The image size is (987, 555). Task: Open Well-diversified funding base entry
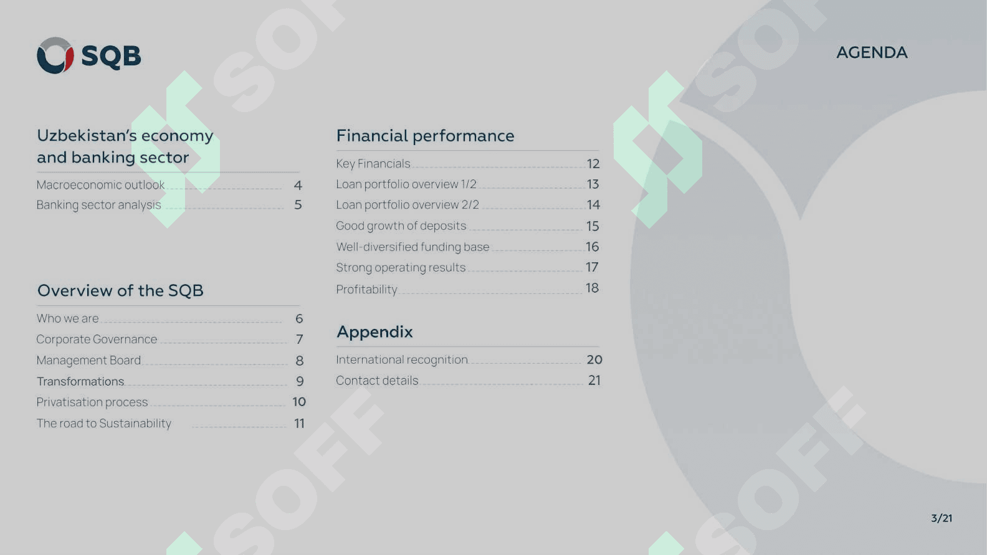[412, 247]
